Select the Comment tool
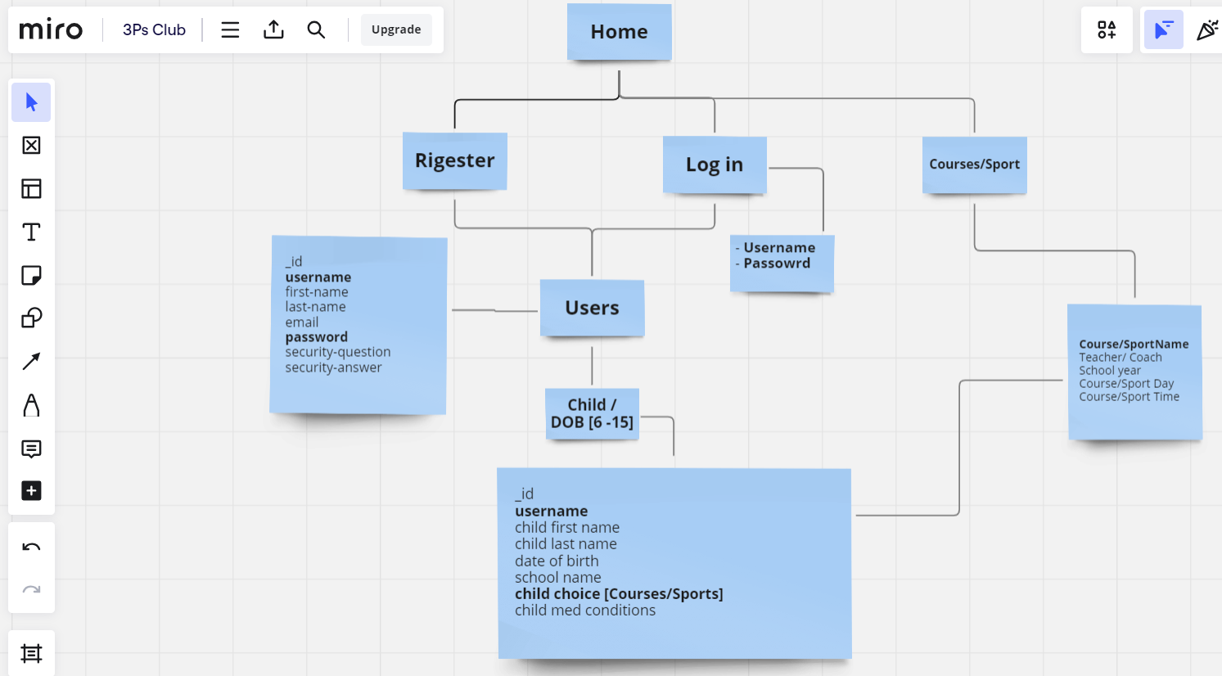1222x676 pixels. point(31,448)
